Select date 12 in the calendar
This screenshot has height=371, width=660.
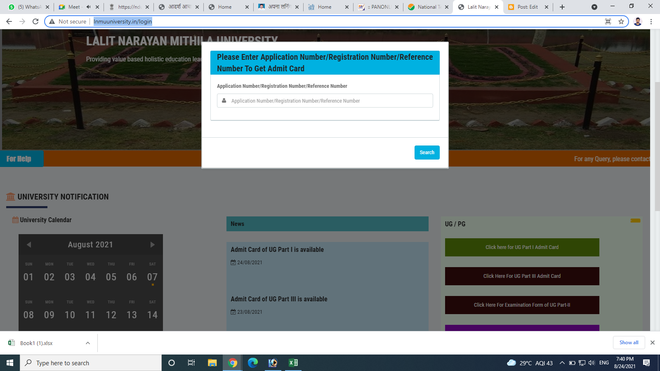(x=111, y=315)
